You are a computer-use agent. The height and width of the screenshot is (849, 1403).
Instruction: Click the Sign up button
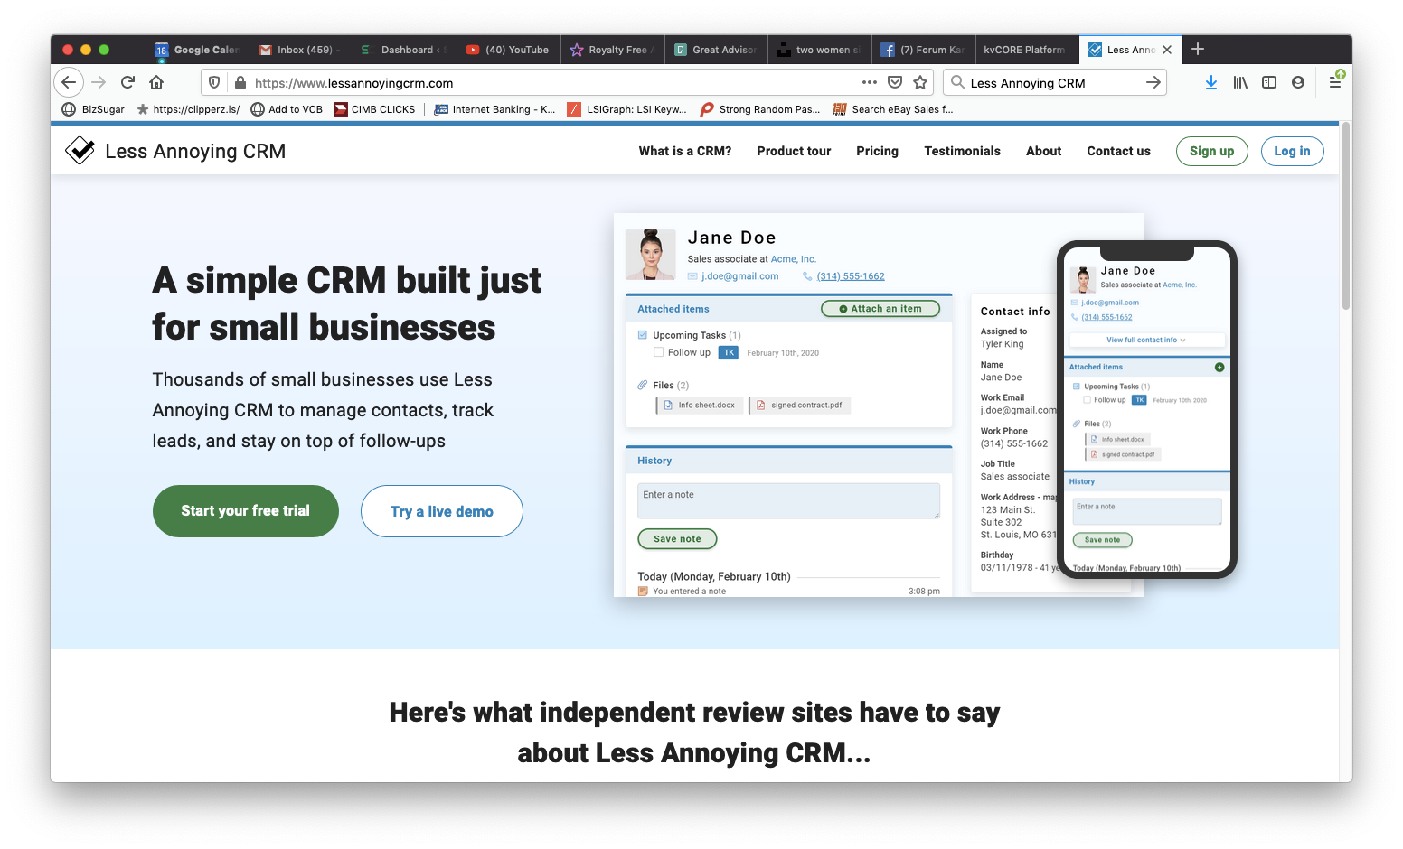pyautogui.click(x=1211, y=151)
